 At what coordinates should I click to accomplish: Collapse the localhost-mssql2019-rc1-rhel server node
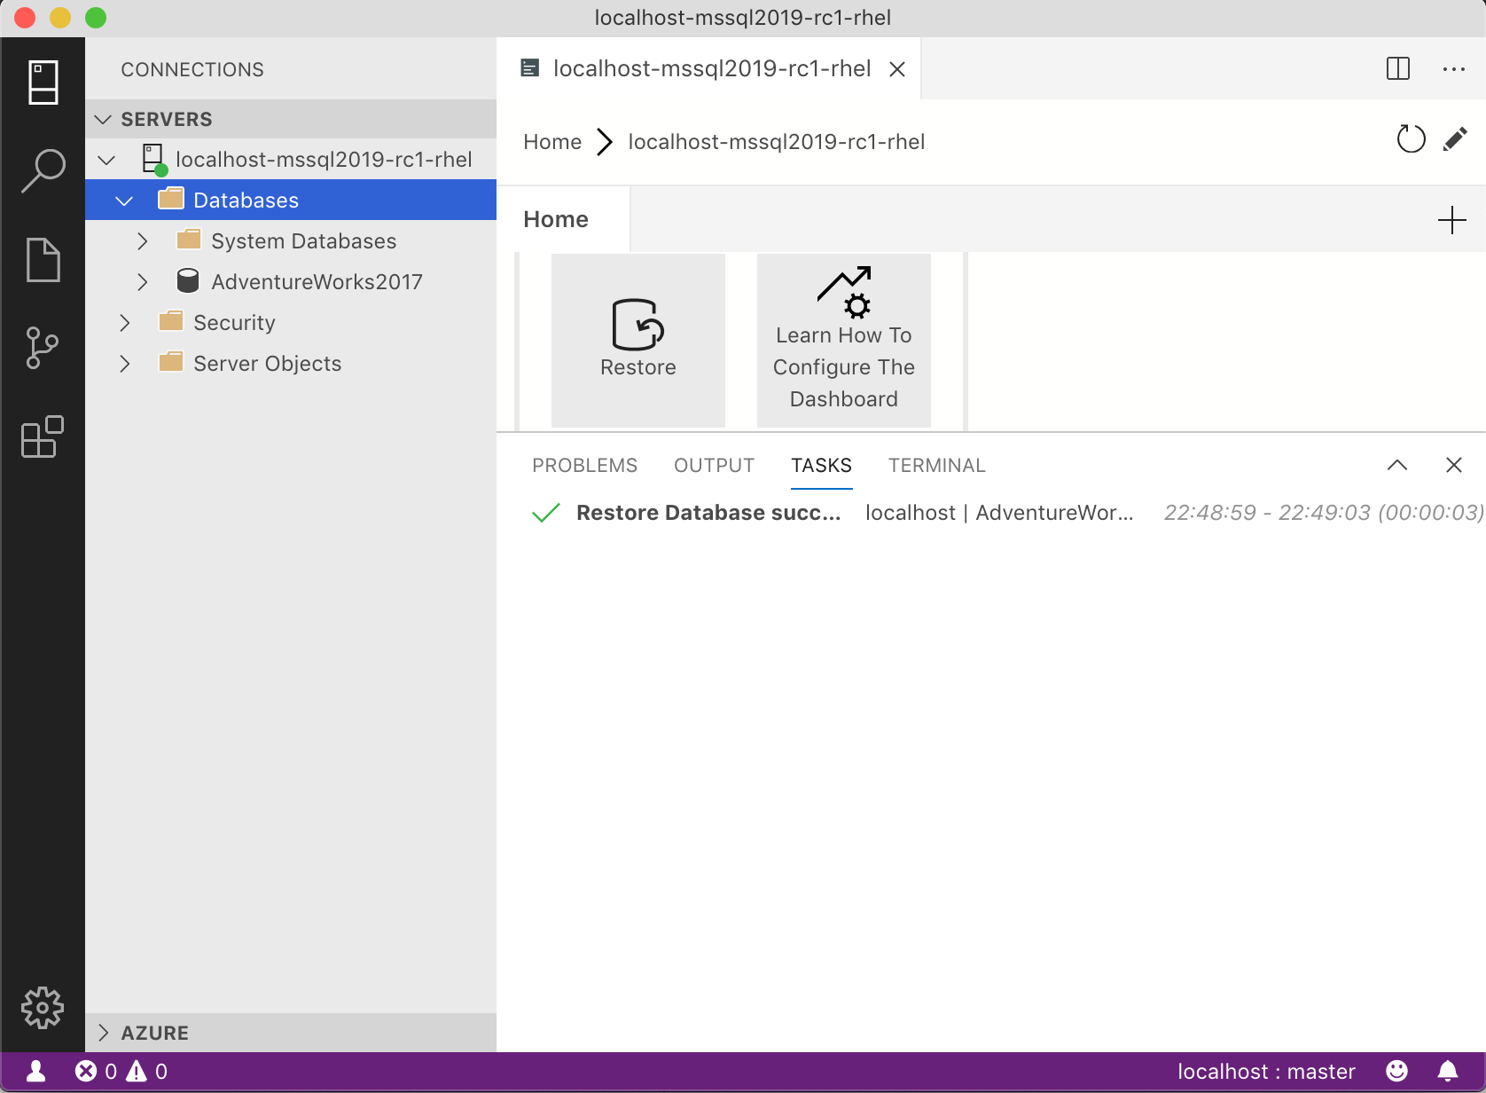pos(107,160)
